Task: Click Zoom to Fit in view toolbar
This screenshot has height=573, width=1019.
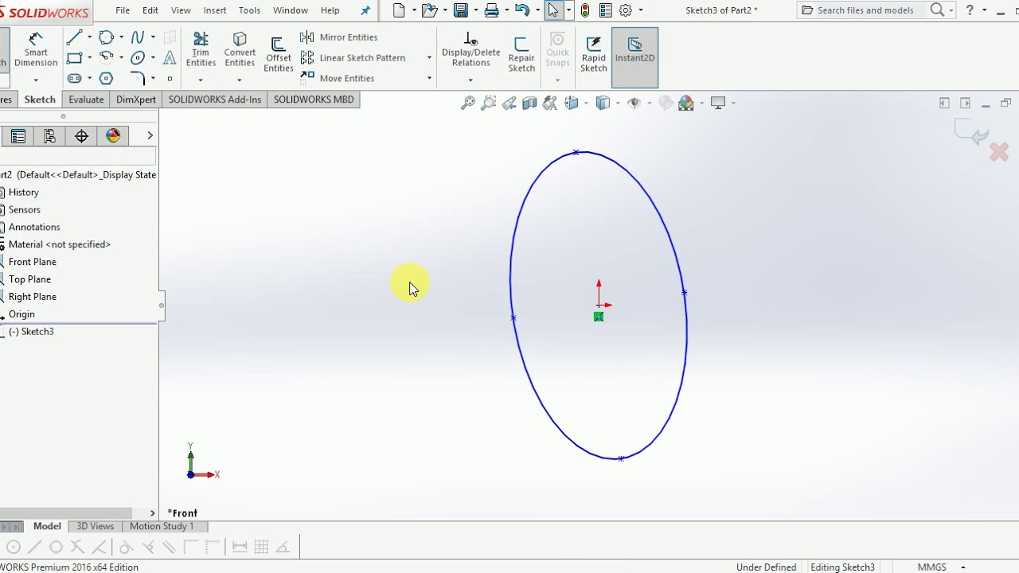Action: tap(467, 103)
